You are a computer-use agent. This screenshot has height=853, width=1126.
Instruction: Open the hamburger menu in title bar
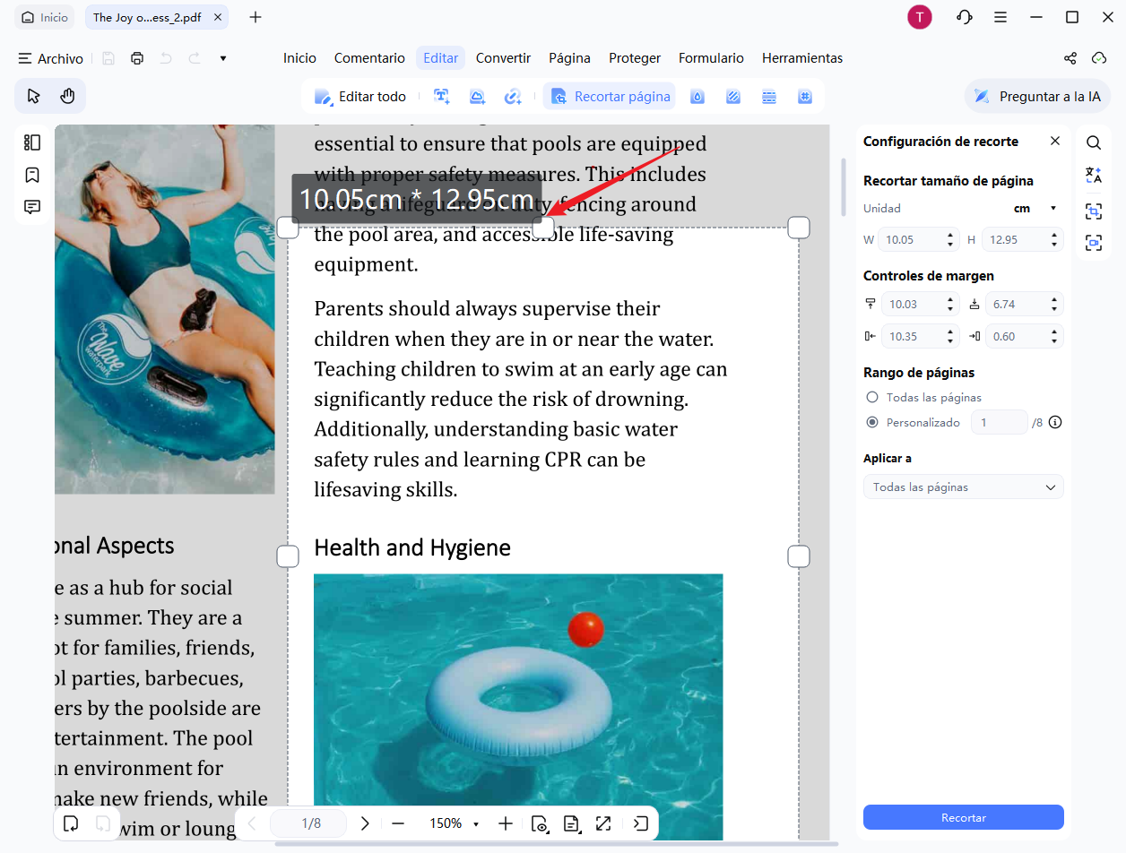coord(1000,17)
